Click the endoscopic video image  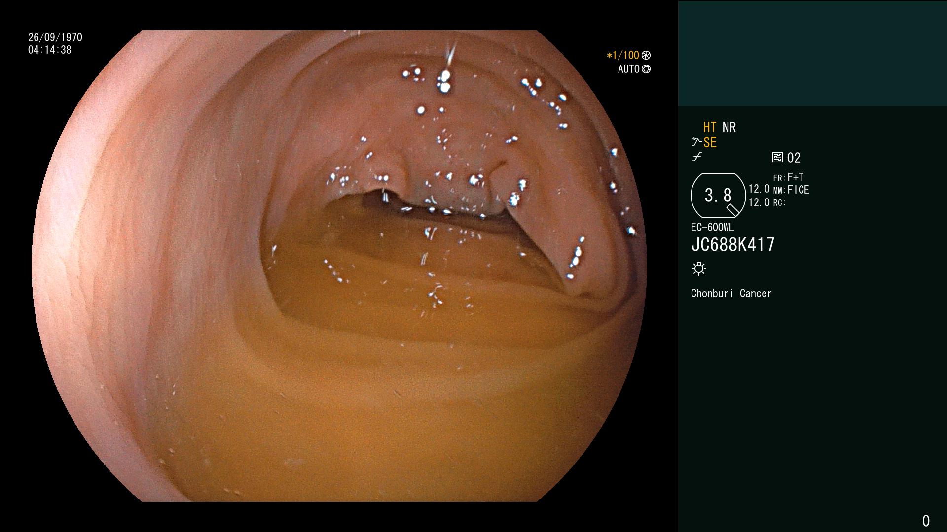pyautogui.click(x=339, y=266)
